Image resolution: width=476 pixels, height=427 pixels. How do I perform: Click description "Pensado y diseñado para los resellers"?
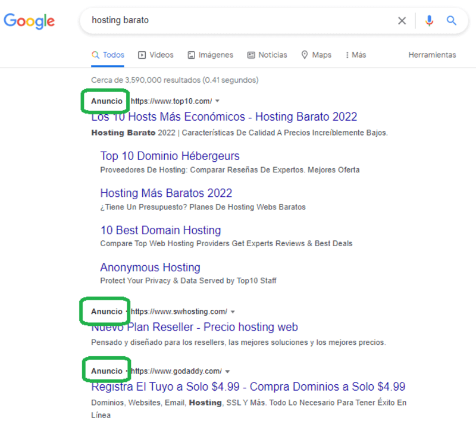click(239, 343)
